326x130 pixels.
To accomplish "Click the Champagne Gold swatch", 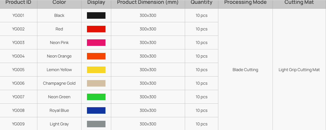I will point(96,83).
